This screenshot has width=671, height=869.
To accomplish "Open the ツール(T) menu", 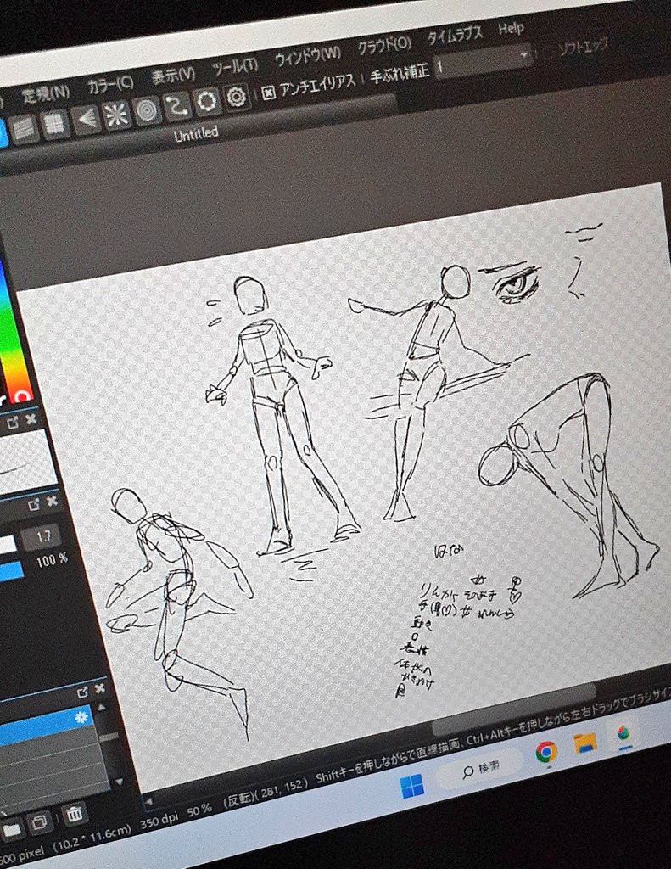I will 236,66.
